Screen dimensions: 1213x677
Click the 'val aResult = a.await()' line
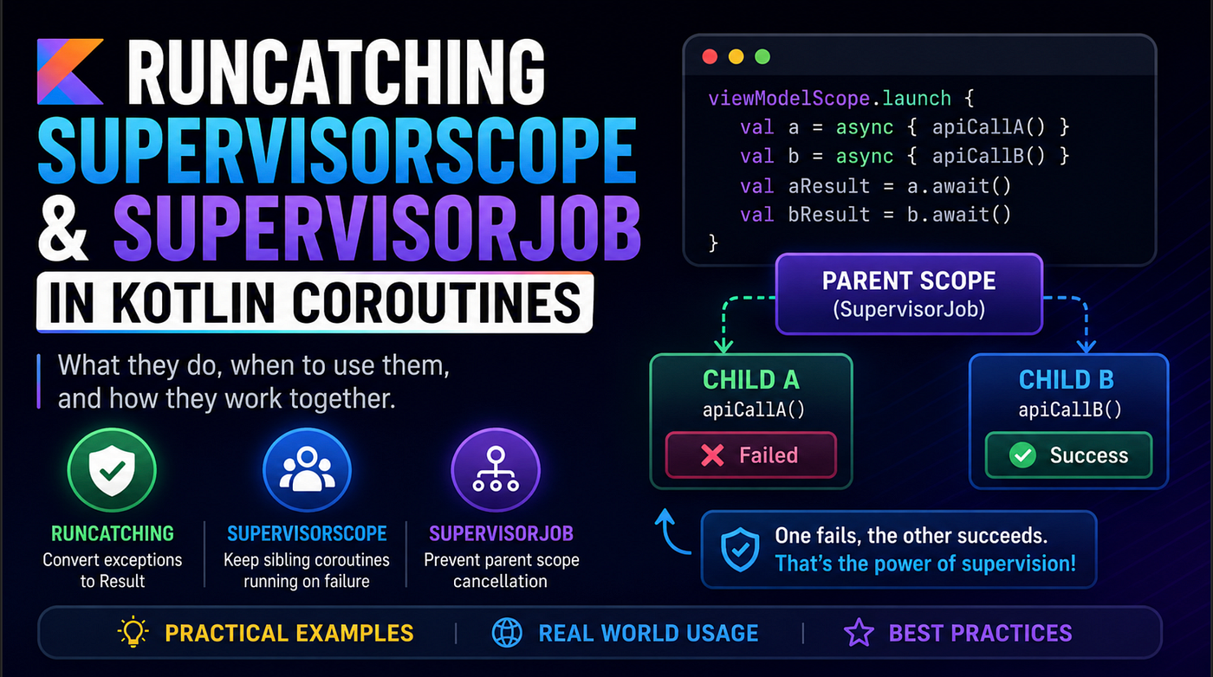pos(875,186)
